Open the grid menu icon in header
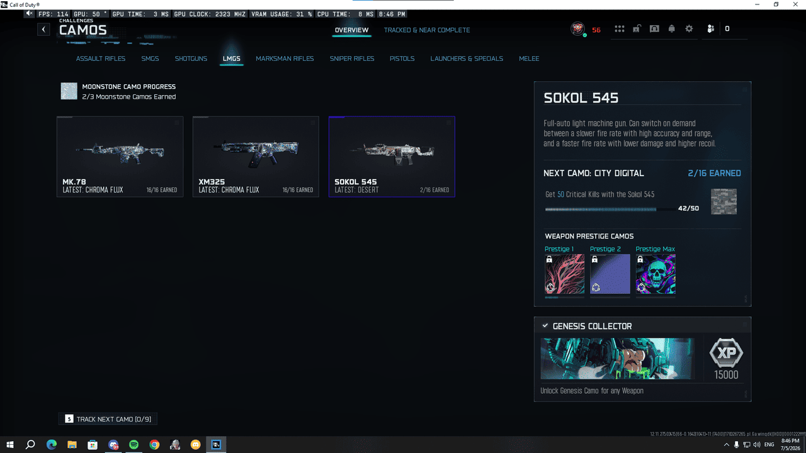Screen dimensions: 806x453 [620, 29]
